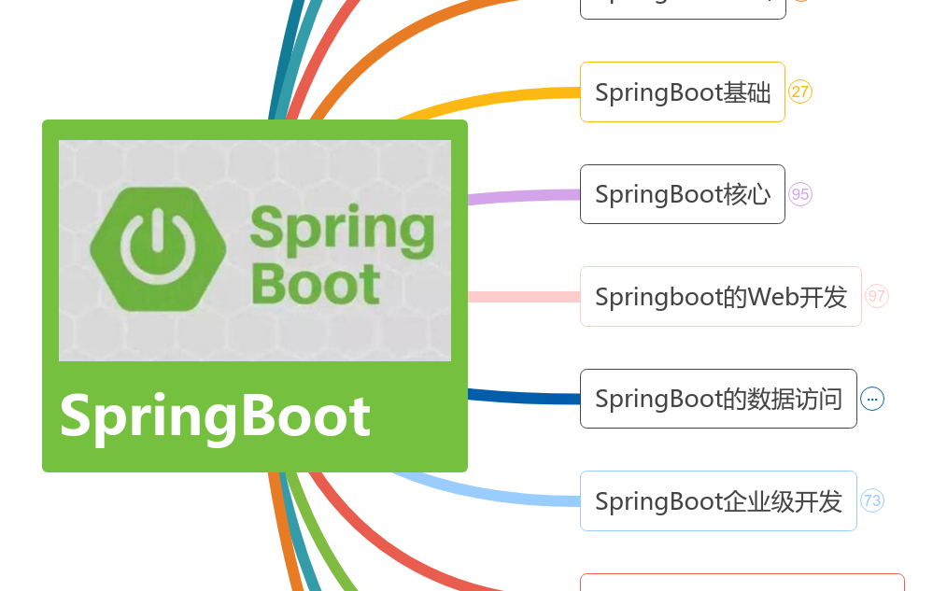Expand the SpringBoot核心 branch using its 95 badge
This screenshot has width=947, height=591.
tap(800, 194)
